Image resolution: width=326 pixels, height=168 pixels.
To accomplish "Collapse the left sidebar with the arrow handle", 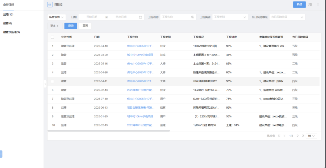I will pyautogui.click(x=45, y=84).
